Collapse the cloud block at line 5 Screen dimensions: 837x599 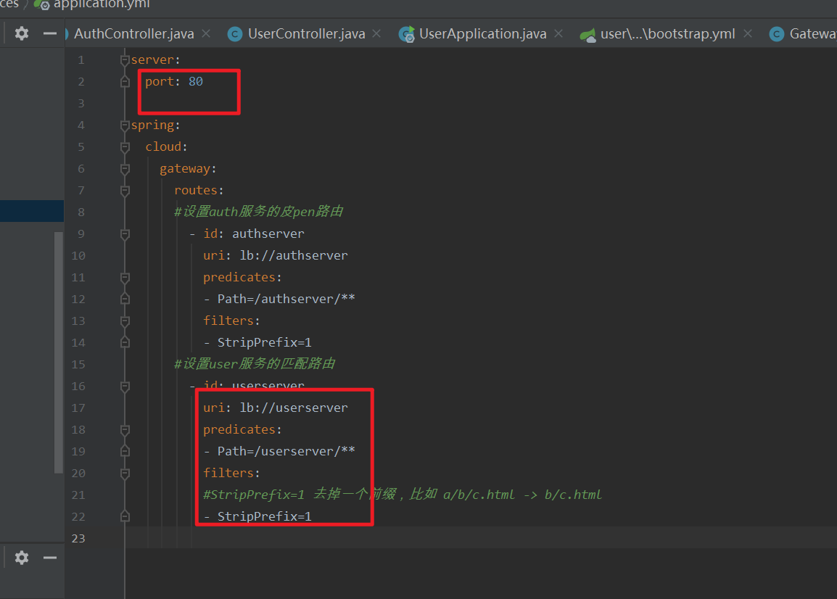[125, 146]
